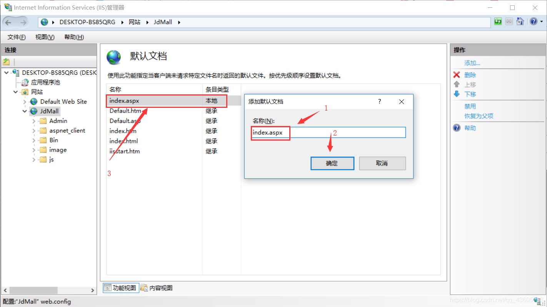Select the Default.htm row

coord(173,111)
